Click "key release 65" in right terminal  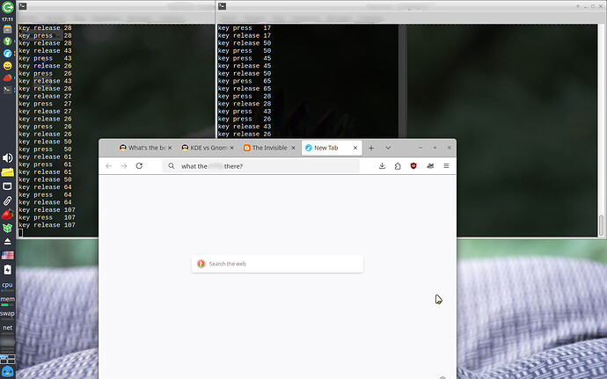point(245,89)
